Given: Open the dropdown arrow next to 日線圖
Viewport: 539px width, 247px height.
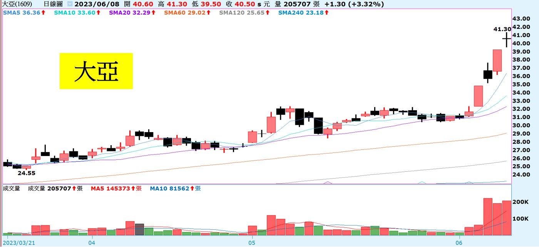Looking at the screenshot, I should (69, 4).
